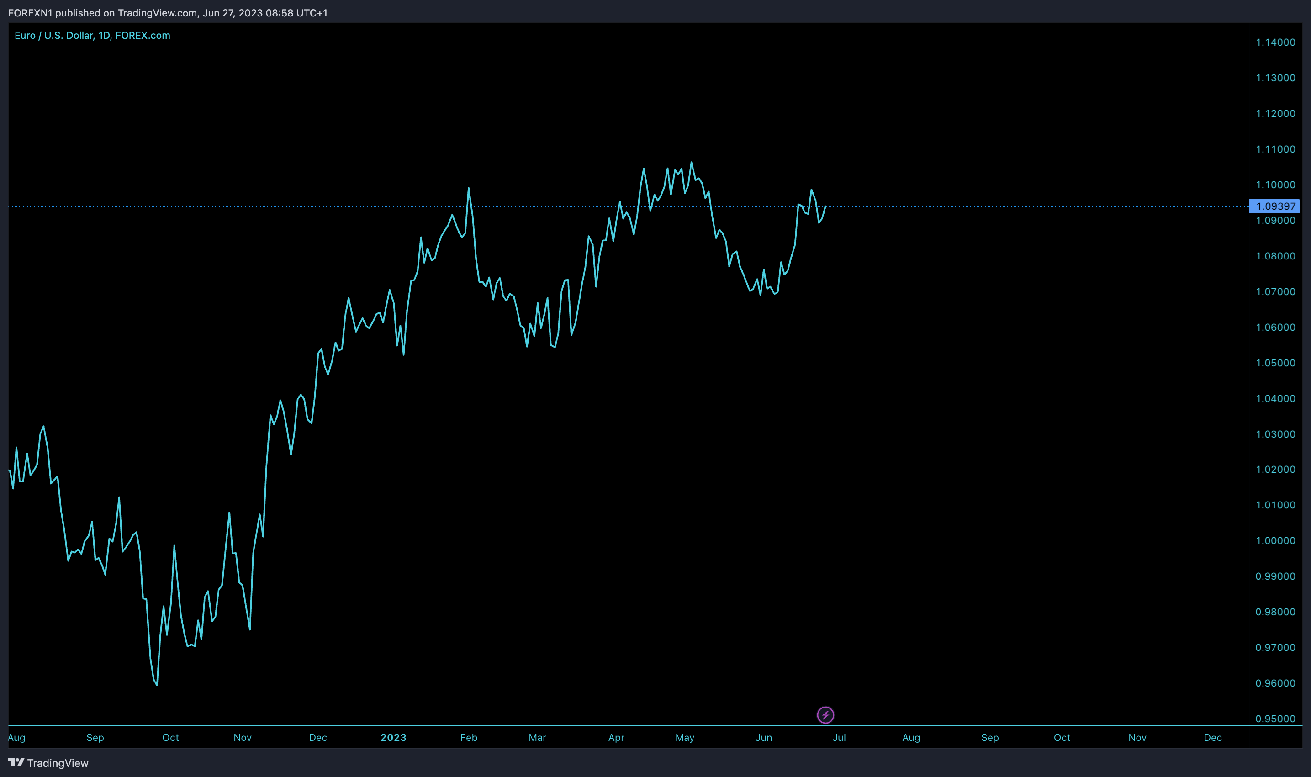The width and height of the screenshot is (1311, 777).
Task: Click the 1.04000 price axis label
Action: (x=1275, y=398)
